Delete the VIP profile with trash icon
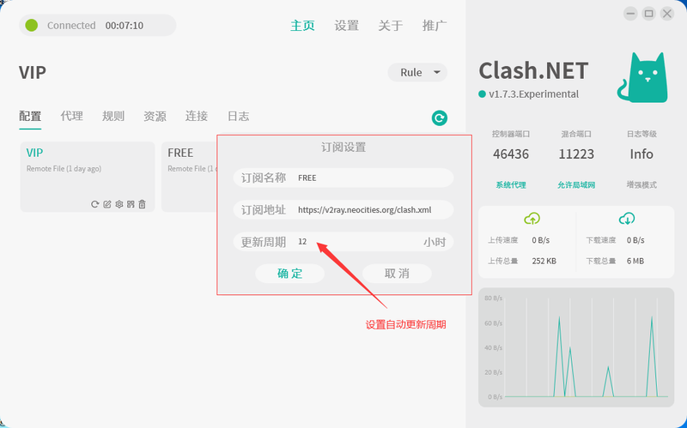687x428 pixels. 142,204
